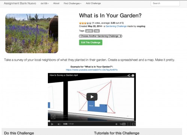
Task: Switch the video to theater mode
Action: 134,124
